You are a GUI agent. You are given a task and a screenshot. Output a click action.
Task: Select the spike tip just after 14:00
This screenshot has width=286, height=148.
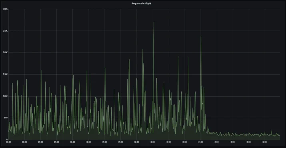pyautogui.click(x=201, y=37)
